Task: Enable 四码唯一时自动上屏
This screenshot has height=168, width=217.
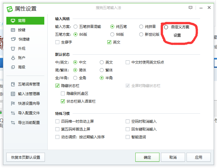Action: point(57,121)
